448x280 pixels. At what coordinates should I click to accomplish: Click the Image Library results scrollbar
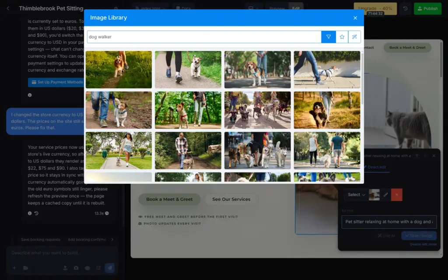[362, 79]
